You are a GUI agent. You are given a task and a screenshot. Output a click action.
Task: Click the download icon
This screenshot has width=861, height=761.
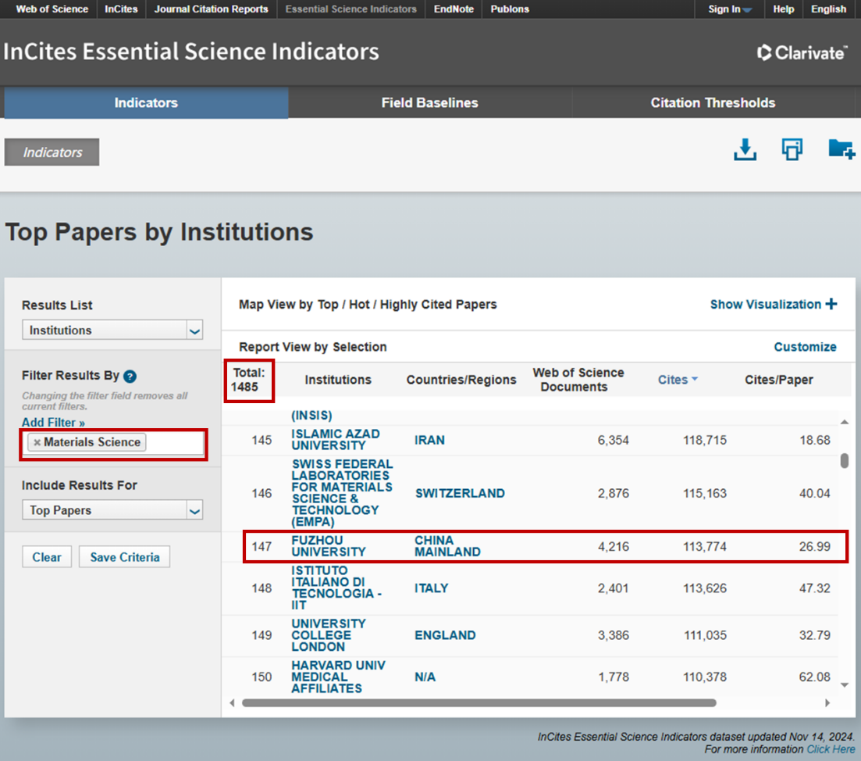(745, 149)
